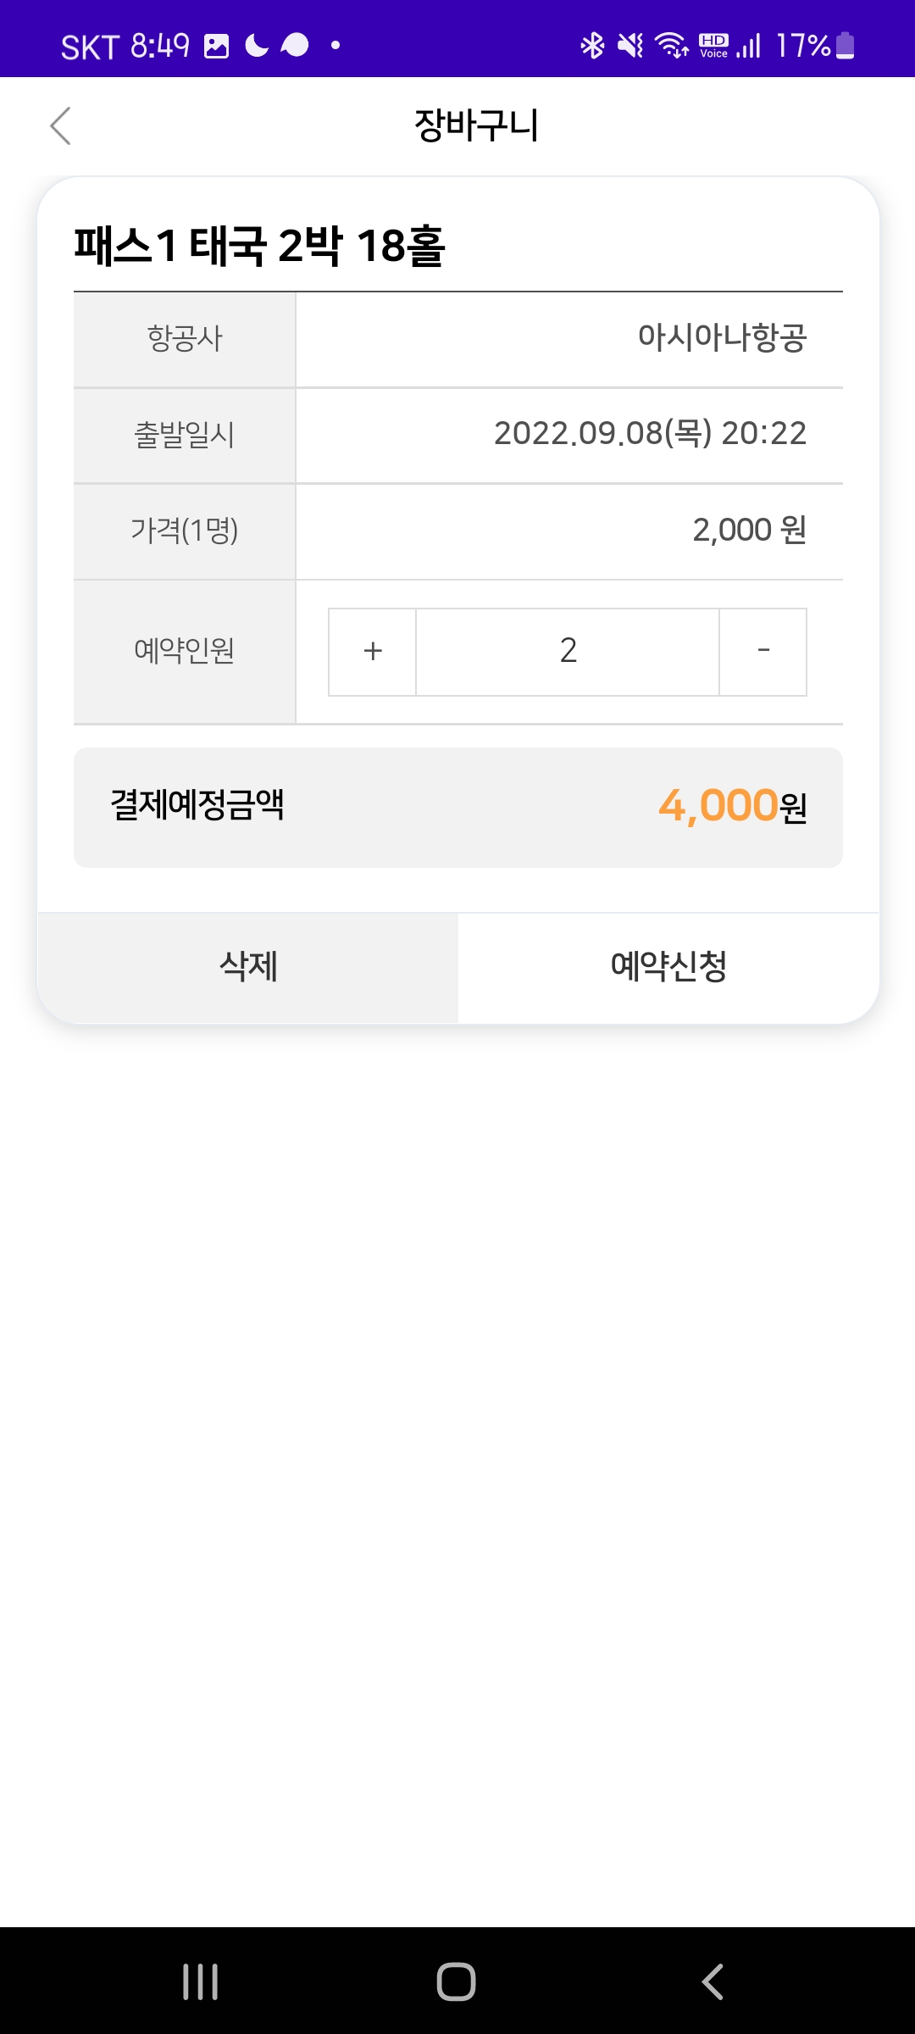The height and width of the screenshot is (2034, 915).
Task: Tap the gallery notification icon in status bar
Action: tap(217, 46)
